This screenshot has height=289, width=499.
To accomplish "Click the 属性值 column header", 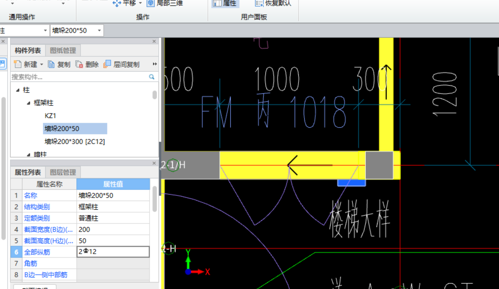I will pyautogui.click(x=113, y=184).
